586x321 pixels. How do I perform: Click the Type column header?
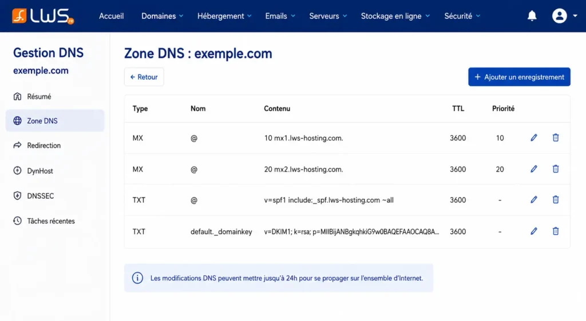pos(140,109)
